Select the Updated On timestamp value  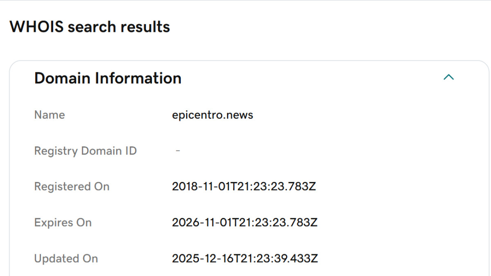[245, 259]
